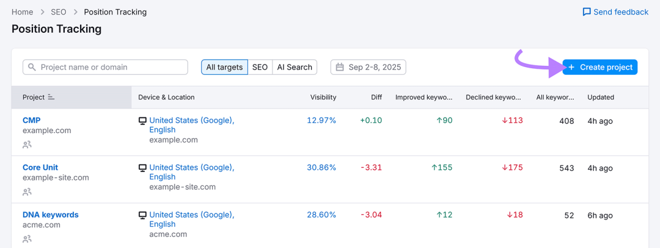
Task: Click the Create project button
Action: click(599, 67)
